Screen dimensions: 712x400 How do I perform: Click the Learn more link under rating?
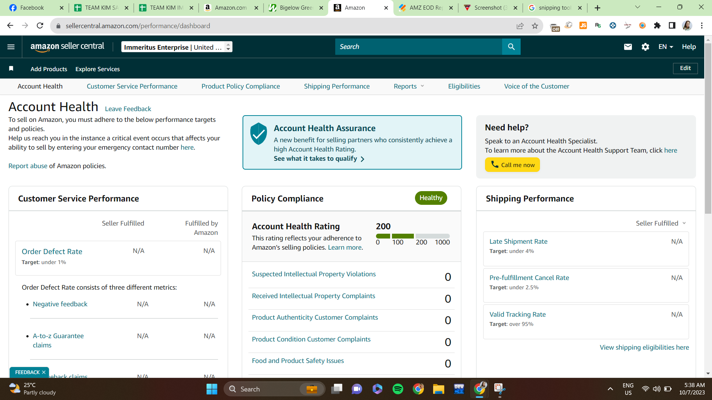345,247
